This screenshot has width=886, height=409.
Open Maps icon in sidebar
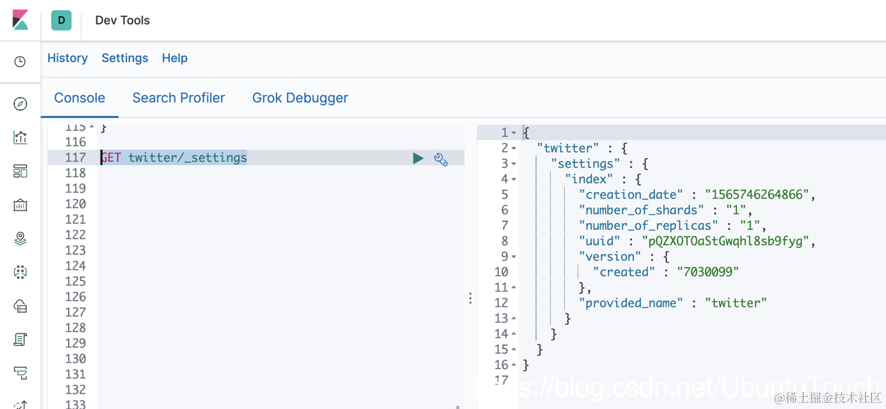click(x=20, y=239)
